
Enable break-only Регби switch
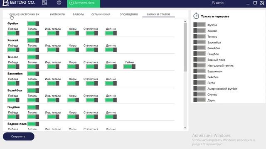pyautogui.click(x=199, y=82)
